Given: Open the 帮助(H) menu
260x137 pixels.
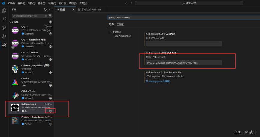Looking at the screenshot, I should tap(83, 3).
